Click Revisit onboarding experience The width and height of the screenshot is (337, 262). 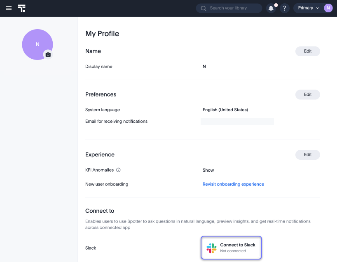[x=233, y=184]
